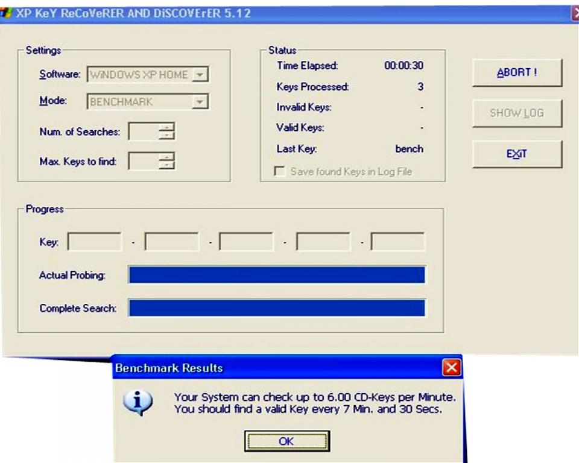Click the Max. Keys to find field
Viewport: 579px width, 463px height.
[144, 161]
